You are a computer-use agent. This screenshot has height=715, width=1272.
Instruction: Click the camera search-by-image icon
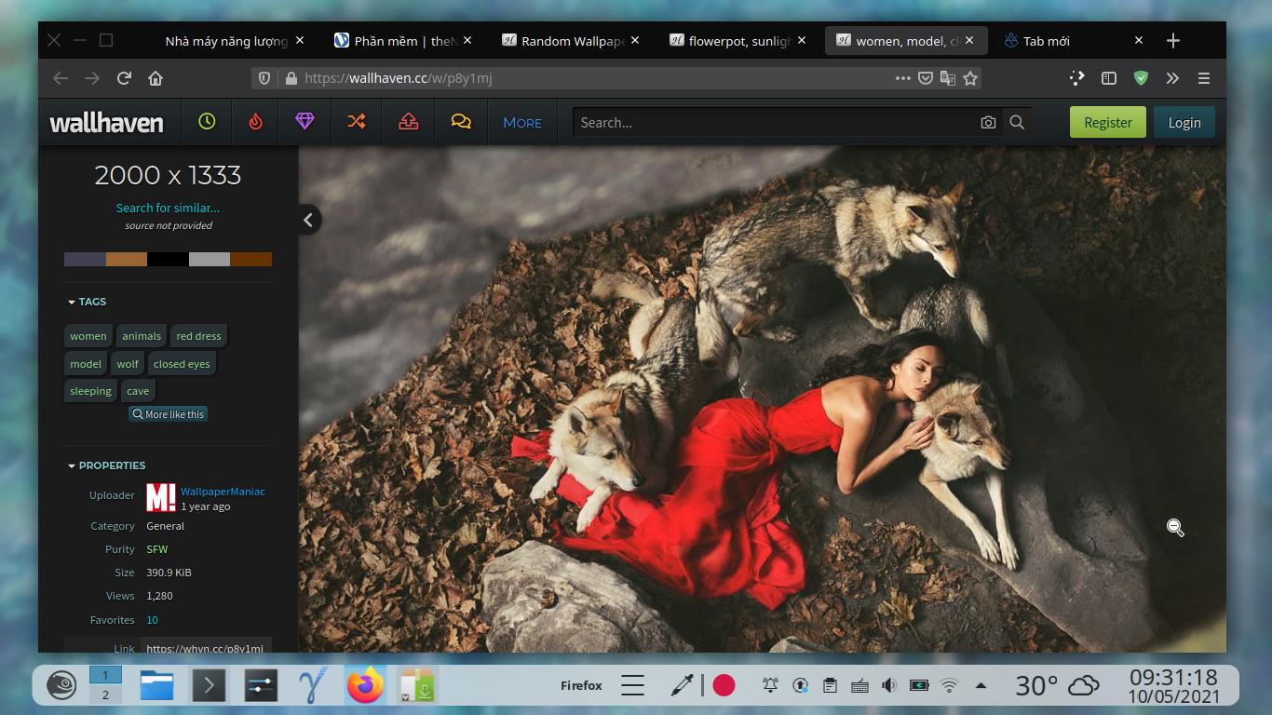pos(988,122)
